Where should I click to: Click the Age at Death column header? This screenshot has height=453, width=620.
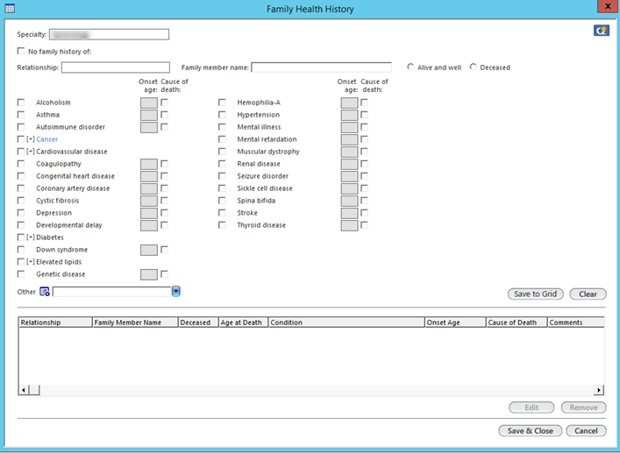click(x=244, y=322)
